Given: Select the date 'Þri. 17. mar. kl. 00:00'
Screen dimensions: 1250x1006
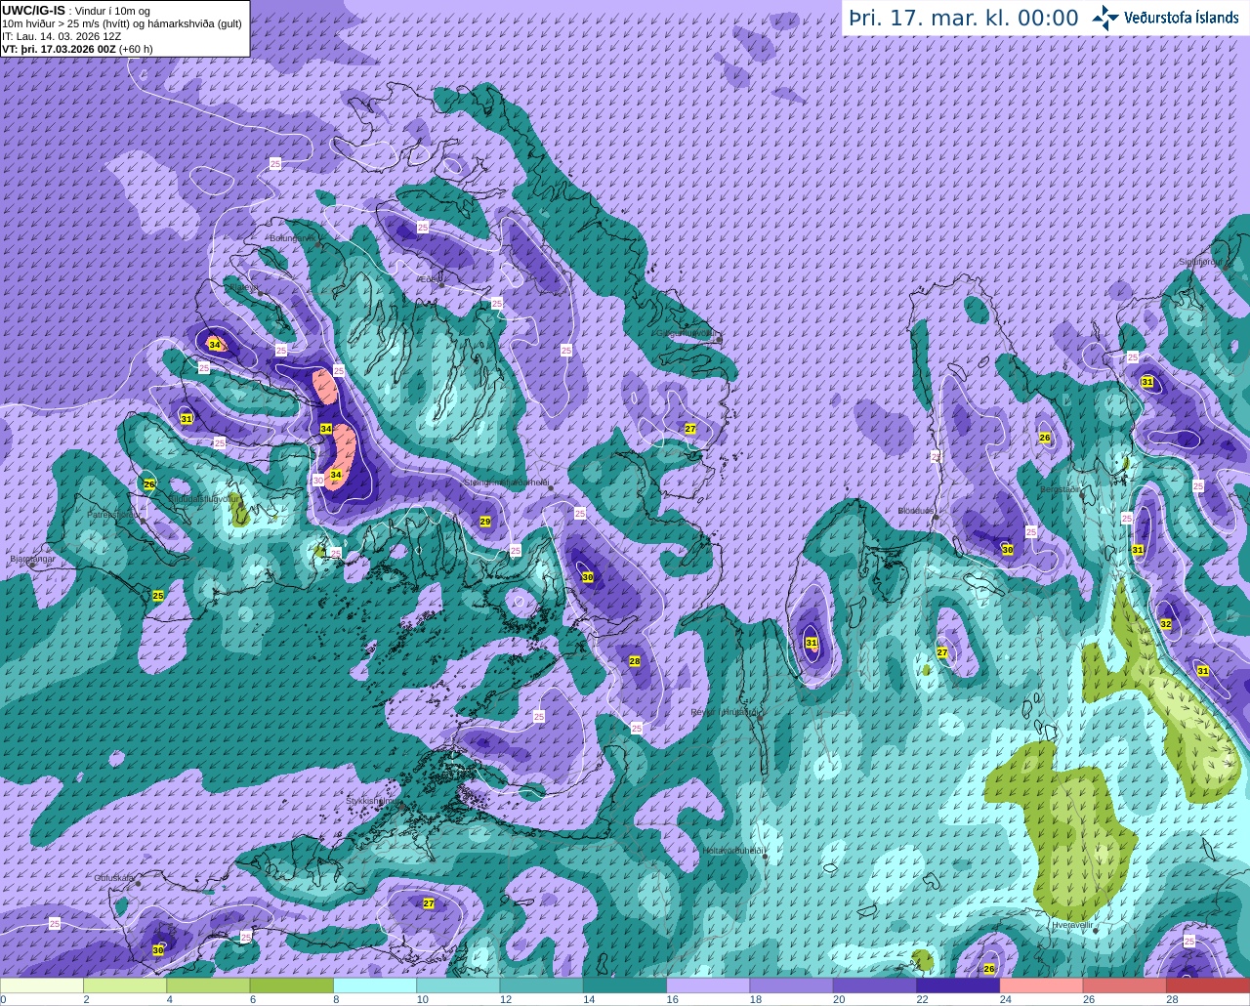Looking at the screenshot, I should click(964, 19).
